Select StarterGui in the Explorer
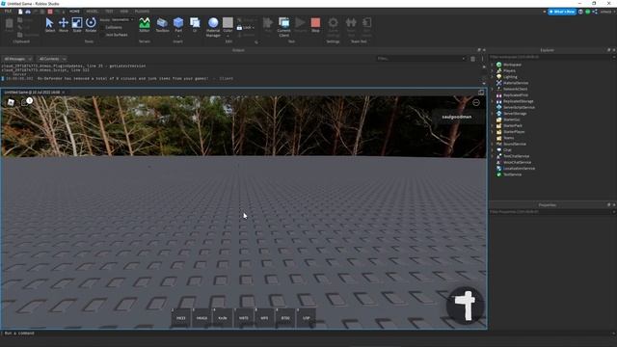The height and width of the screenshot is (347, 617). coord(511,120)
